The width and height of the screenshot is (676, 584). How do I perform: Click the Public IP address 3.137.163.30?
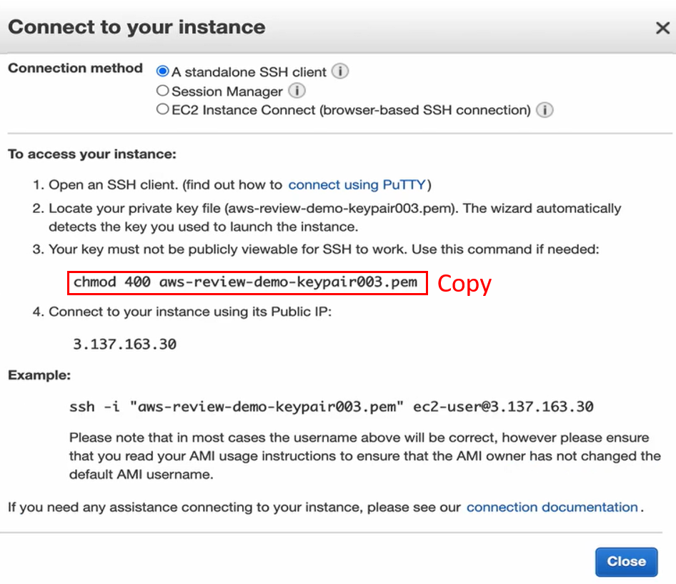tap(124, 344)
